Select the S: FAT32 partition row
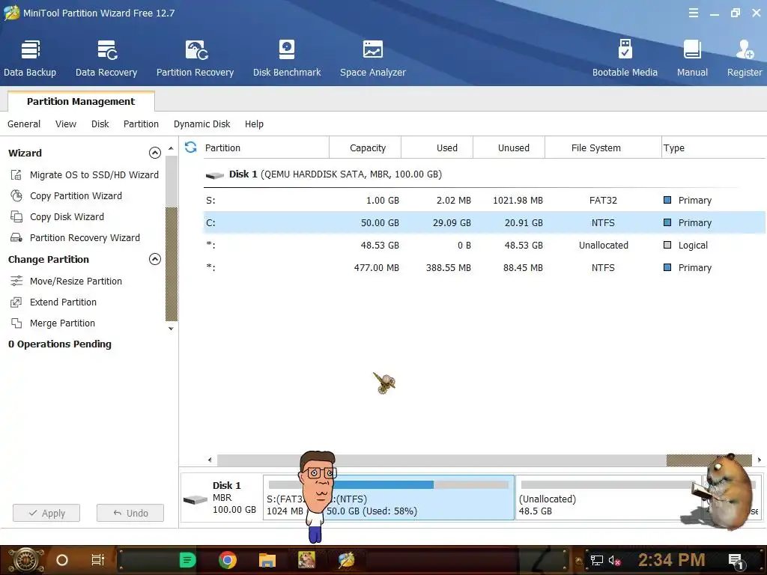Screen dimensions: 767x575 (485, 201)
